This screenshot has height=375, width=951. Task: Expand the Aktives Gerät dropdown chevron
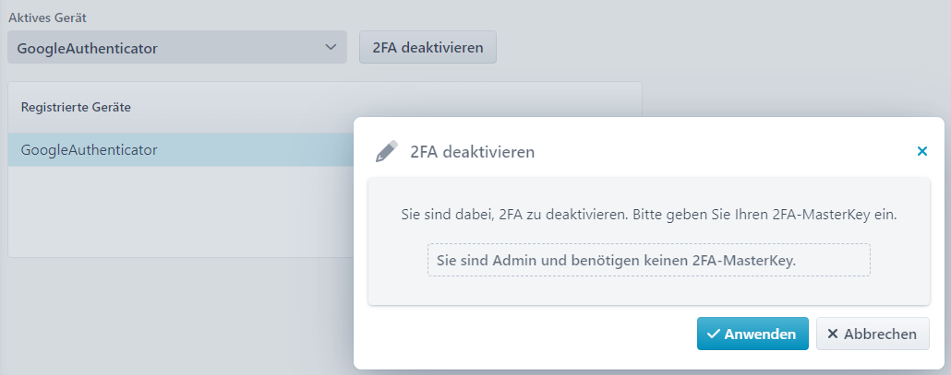pyautogui.click(x=331, y=47)
